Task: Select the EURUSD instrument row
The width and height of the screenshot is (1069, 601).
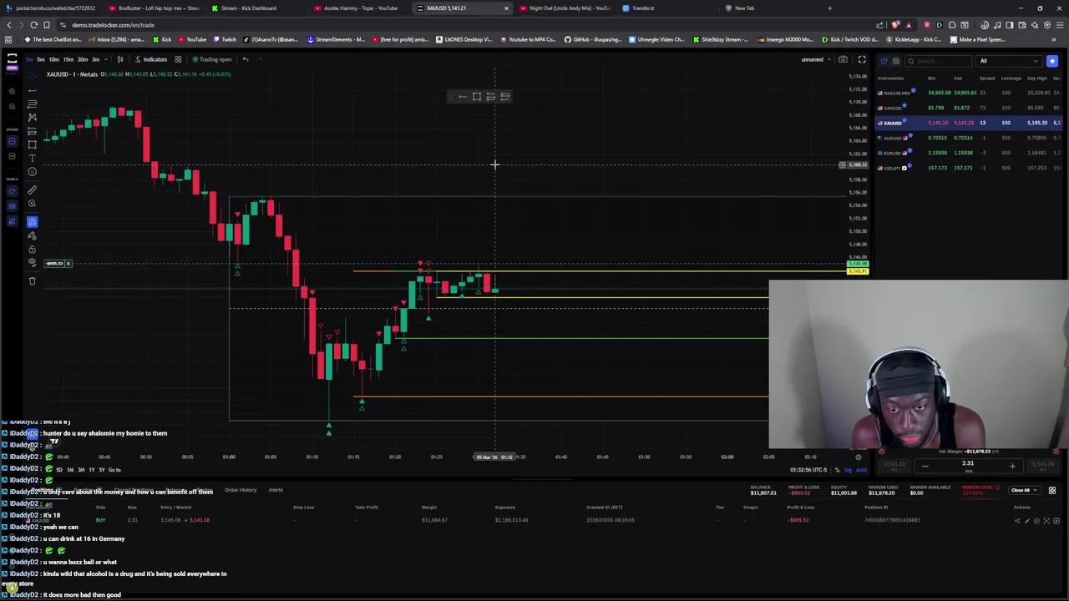Action: [969, 153]
